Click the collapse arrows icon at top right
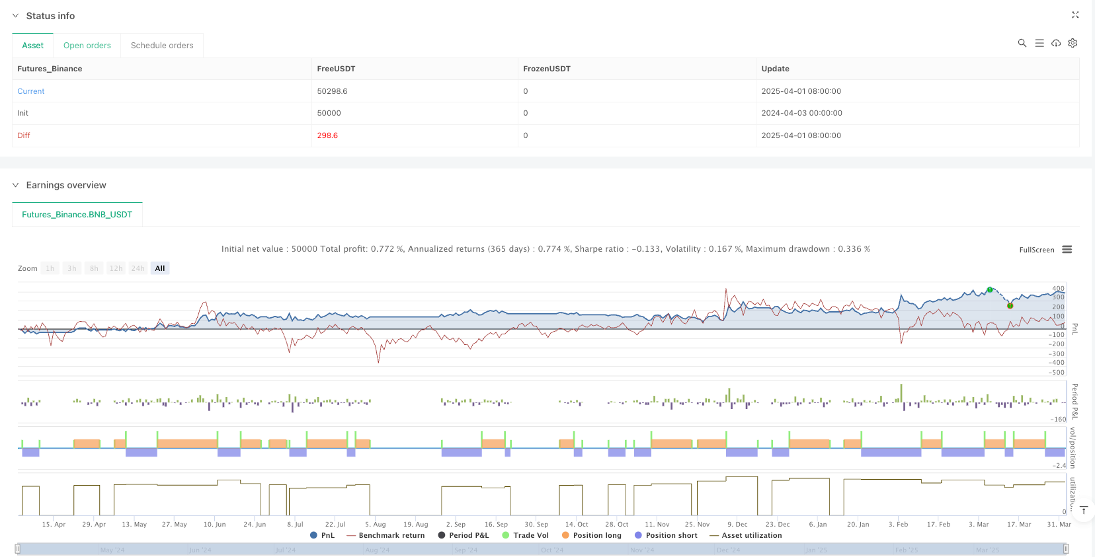The height and width of the screenshot is (557, 1095). pos(1075,15)
